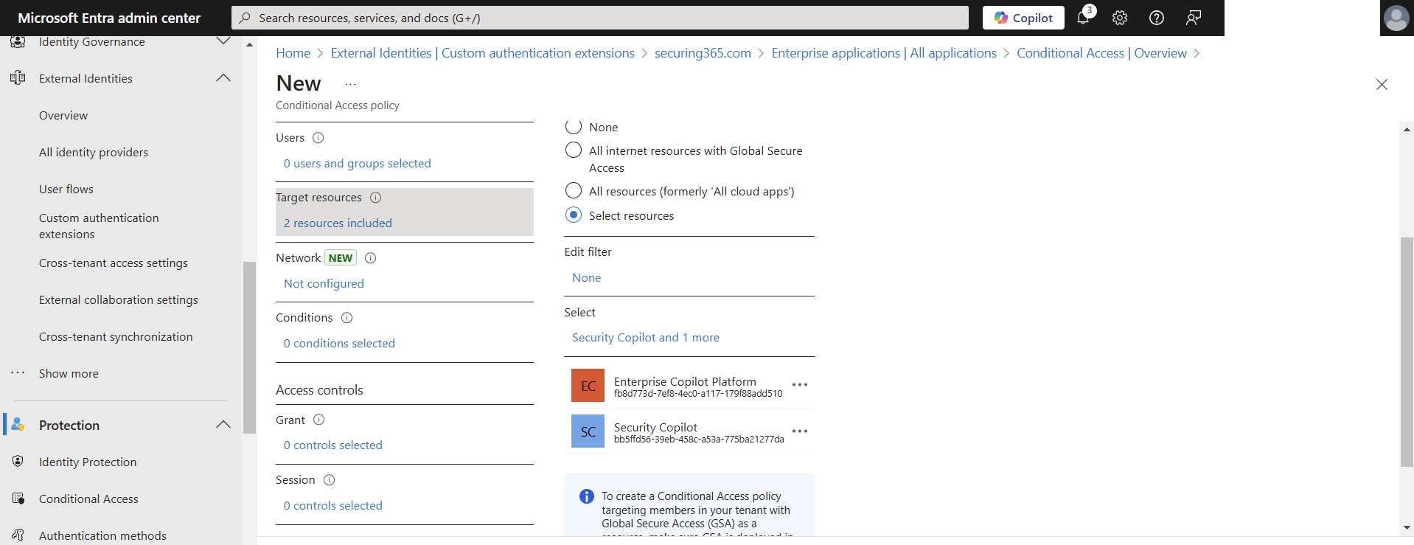This screenshot has height=545, width=1414.
Task: Click the Identity Protection shield icon
Action: pos(18,462)
